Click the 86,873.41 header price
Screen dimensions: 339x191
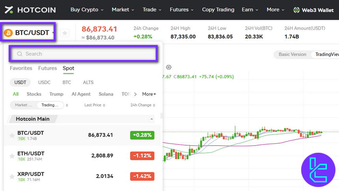99,29
